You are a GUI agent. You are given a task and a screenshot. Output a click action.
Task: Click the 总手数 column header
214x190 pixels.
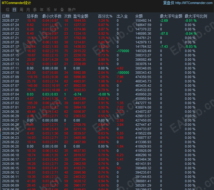point(32,16)
